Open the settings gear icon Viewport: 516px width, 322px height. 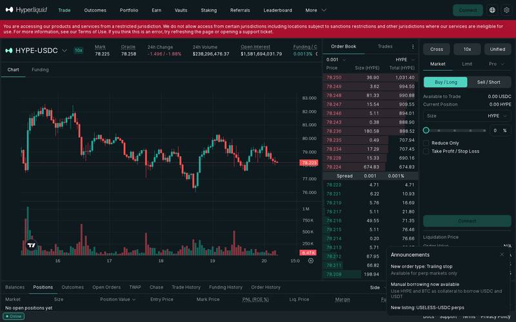[x=506, y=10]
